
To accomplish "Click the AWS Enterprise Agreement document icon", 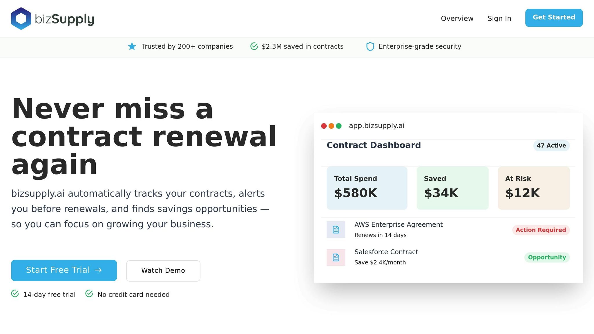I will 336,230.
